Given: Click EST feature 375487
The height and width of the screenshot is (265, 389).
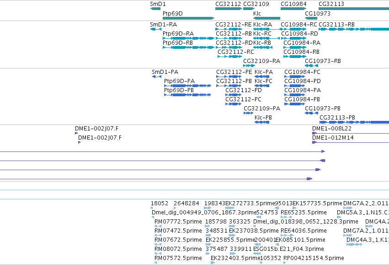Looking at the screenshot, I should click(208, 254).
